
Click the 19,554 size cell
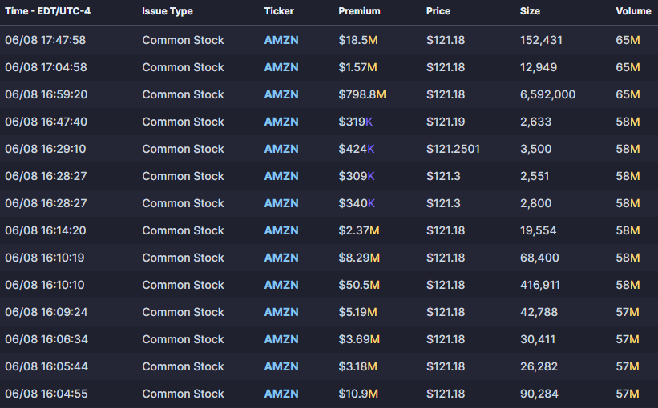(x=538, y=231)
